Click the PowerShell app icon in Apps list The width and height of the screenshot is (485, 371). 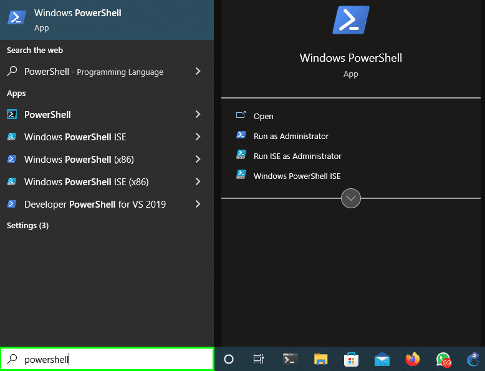pos(12,115)
